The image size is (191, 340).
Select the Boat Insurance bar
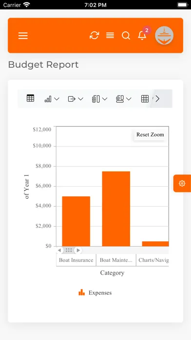76,221
